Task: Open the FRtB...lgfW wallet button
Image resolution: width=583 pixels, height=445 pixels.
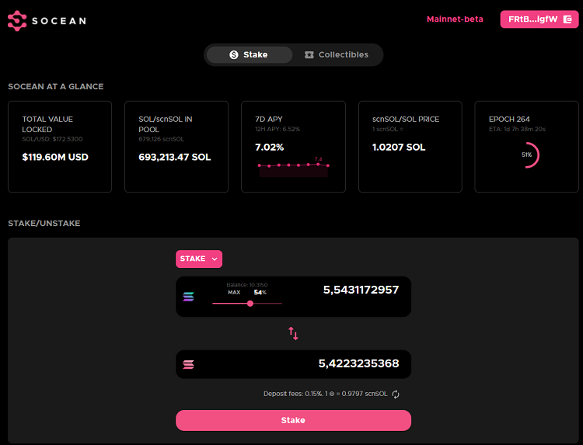Action: pos(539,19)
